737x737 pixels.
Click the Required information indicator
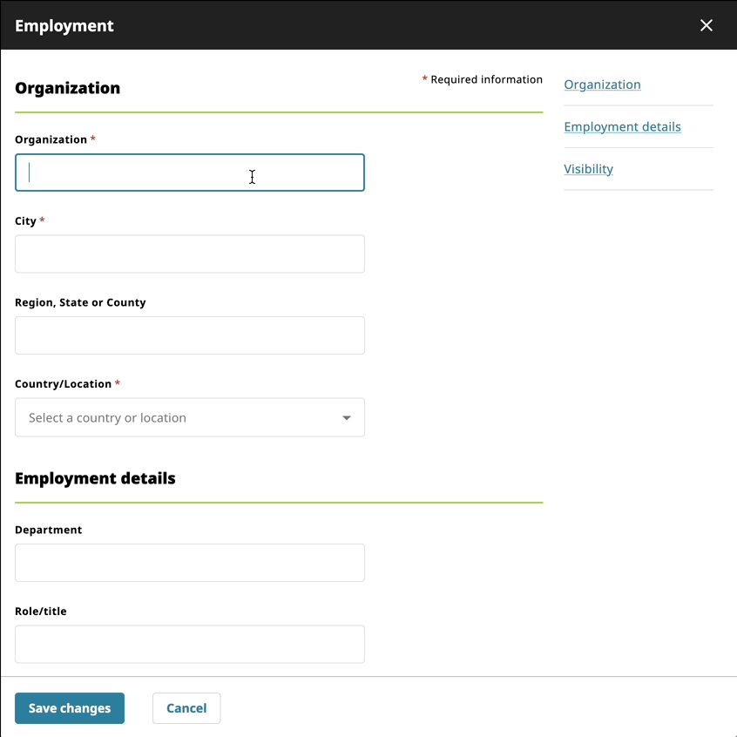point(482,79)
